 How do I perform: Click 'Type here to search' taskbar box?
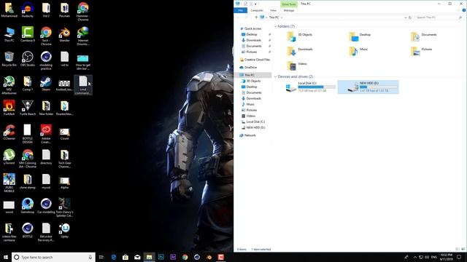[53, 257]
